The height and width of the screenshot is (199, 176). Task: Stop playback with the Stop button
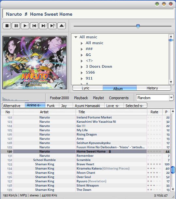tap(7, 26)
